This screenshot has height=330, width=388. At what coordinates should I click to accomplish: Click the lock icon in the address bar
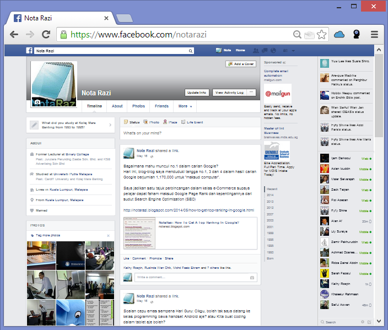pyautogui.click(x=63, y=34)
